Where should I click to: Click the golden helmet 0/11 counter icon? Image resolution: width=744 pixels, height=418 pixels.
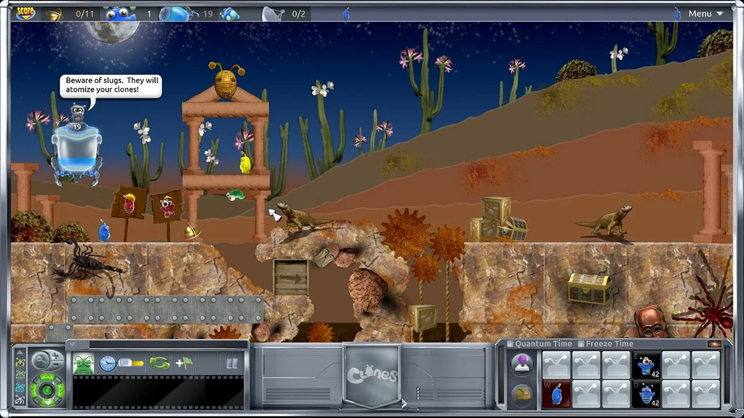tap(55, 14)
